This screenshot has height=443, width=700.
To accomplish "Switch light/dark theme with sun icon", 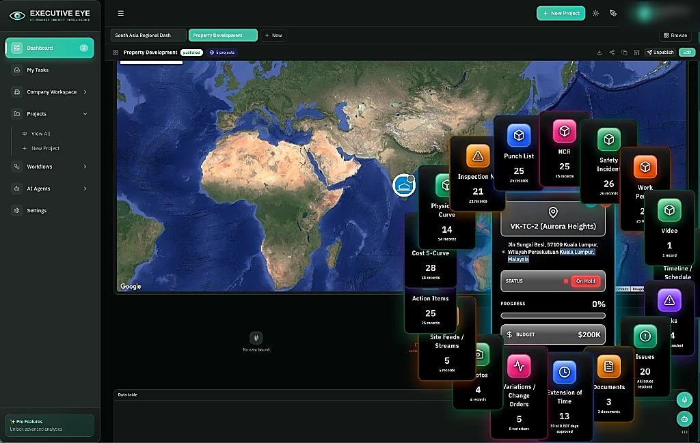I will (x=595, y=14).
